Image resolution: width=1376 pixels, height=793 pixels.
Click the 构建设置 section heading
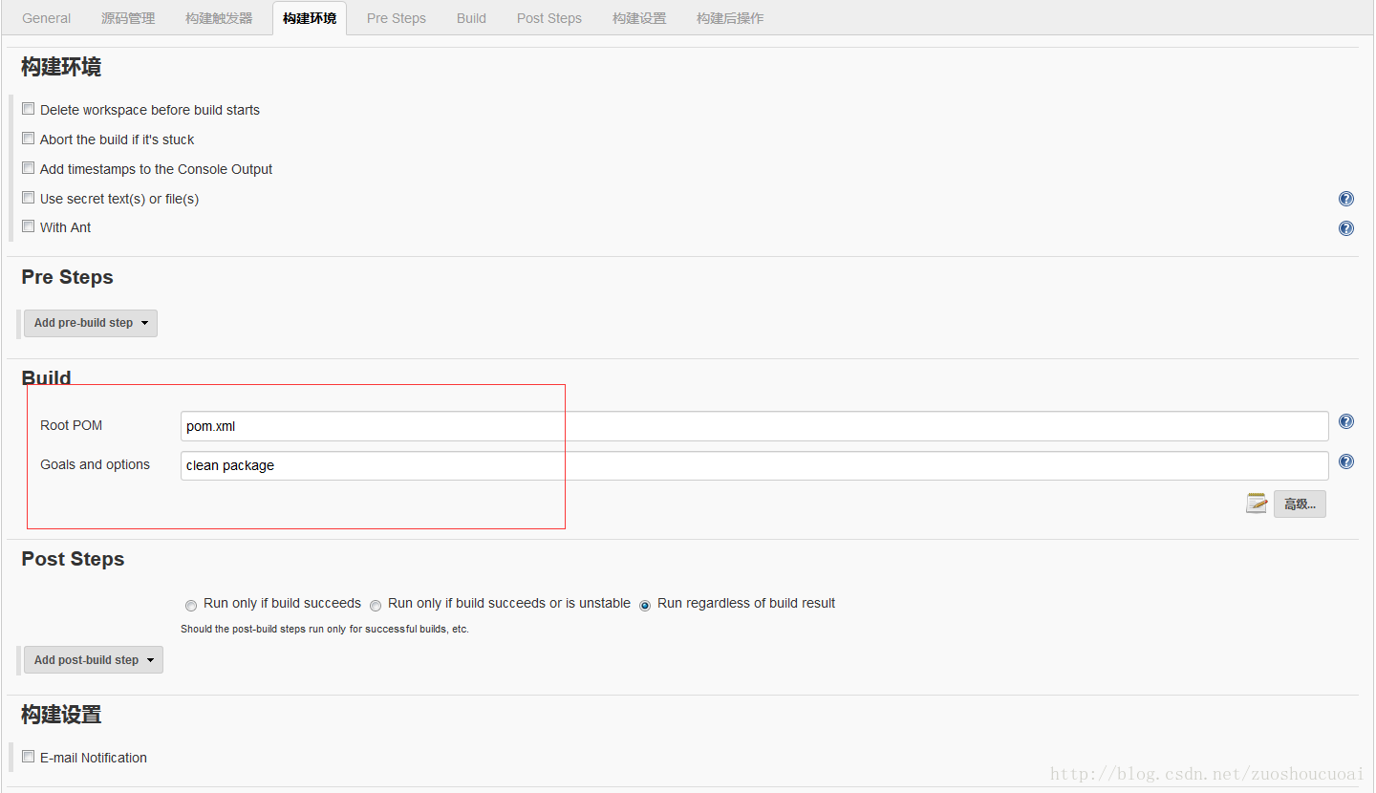point(61,715)
